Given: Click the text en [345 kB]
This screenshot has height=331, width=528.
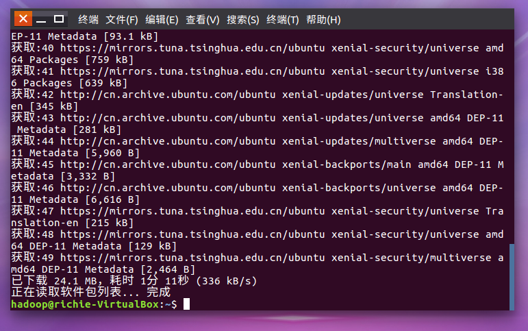Looking at the screenshot, I should coord(45,106).
